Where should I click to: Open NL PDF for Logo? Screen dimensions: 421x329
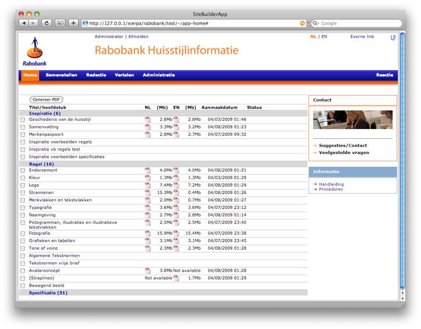(x=148, y=185)
